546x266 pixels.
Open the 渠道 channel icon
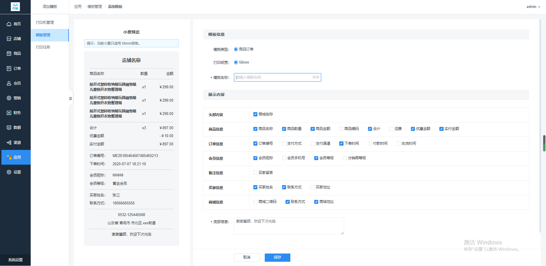[x=9, y=143]
